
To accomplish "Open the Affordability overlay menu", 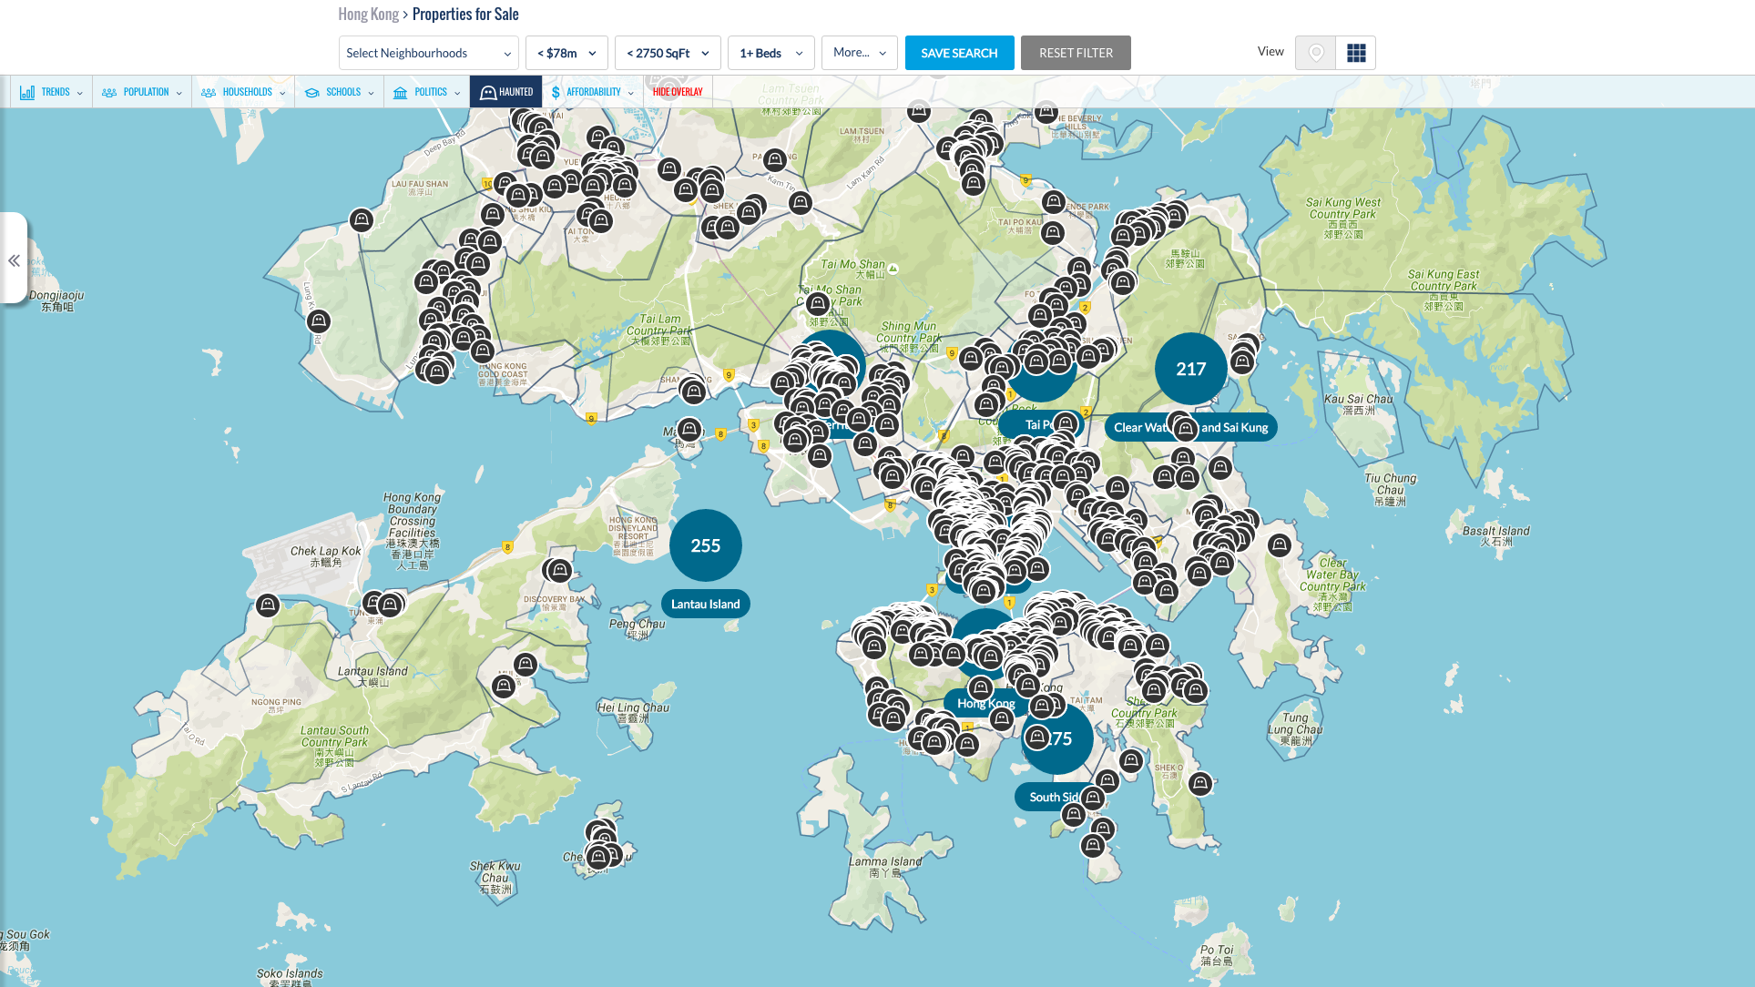I will (593, 92).
